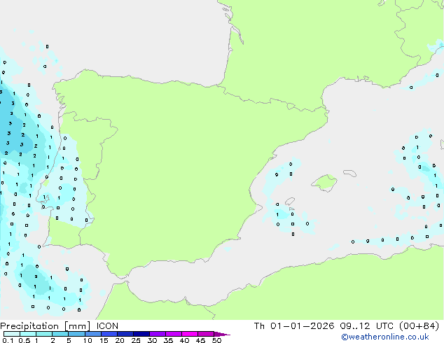Image resolution: width=444 pixels, height=343 pixels.
Task: Click the 0.1–0.5 mm palest cyan legend swatch
Action: coord(12,334)
